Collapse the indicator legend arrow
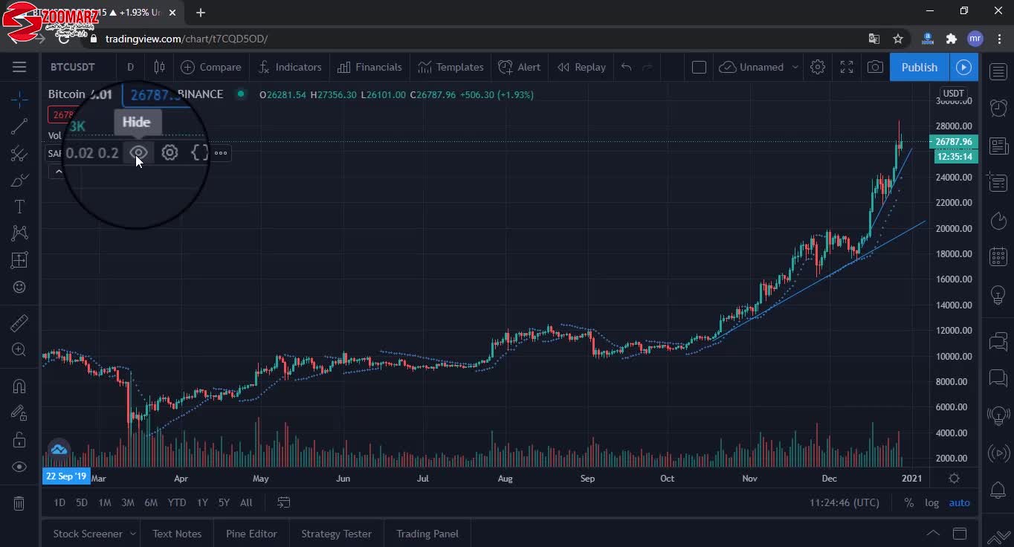The width and height of the screenshot is (1014, 547). tap(58, 172)
